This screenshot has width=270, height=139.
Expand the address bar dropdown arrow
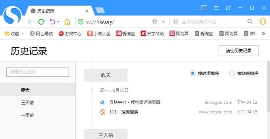(163, 22)
